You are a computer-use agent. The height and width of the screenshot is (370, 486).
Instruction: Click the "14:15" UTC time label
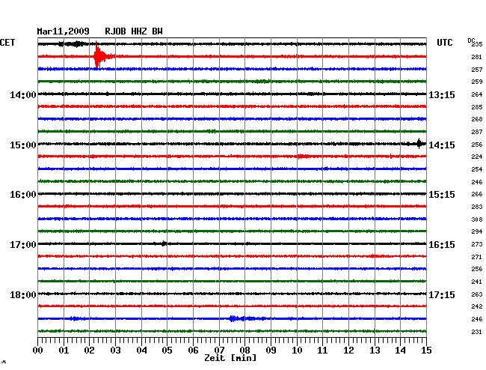pos(442,145)
